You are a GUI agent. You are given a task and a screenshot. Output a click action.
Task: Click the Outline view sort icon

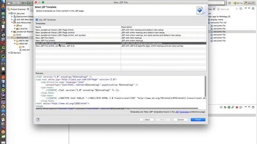237,9
